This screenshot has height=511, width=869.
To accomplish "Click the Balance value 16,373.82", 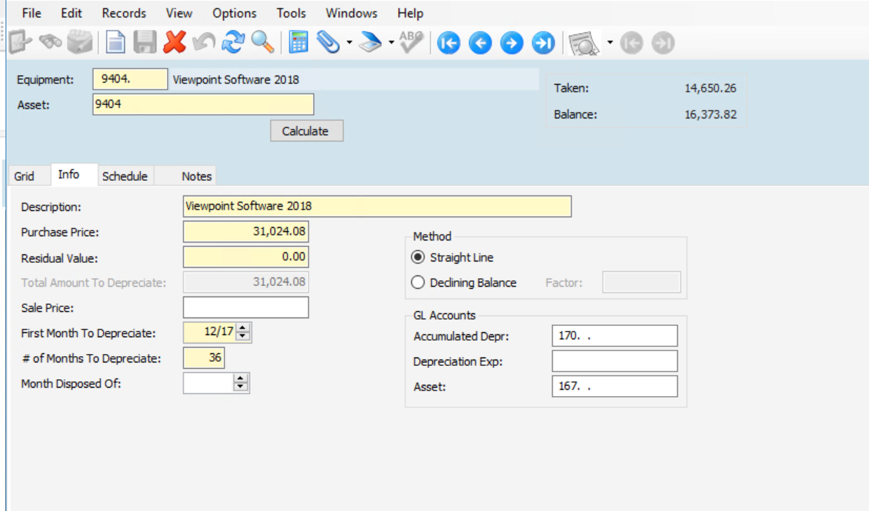I will click(711, 114).
